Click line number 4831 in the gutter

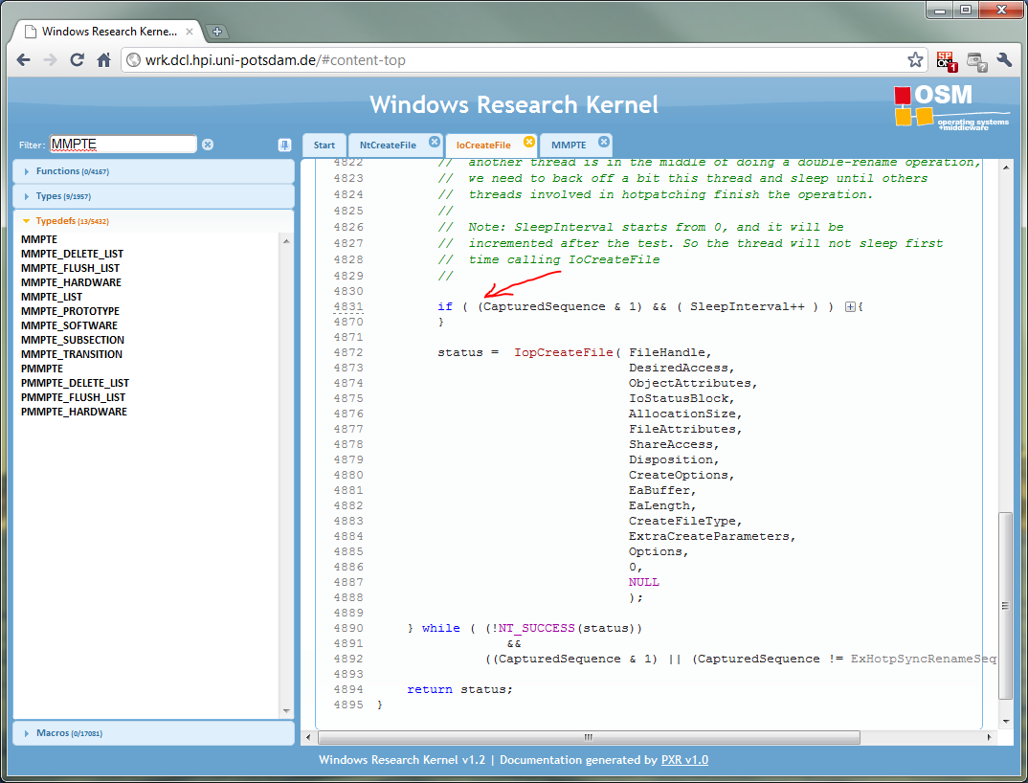348,306
